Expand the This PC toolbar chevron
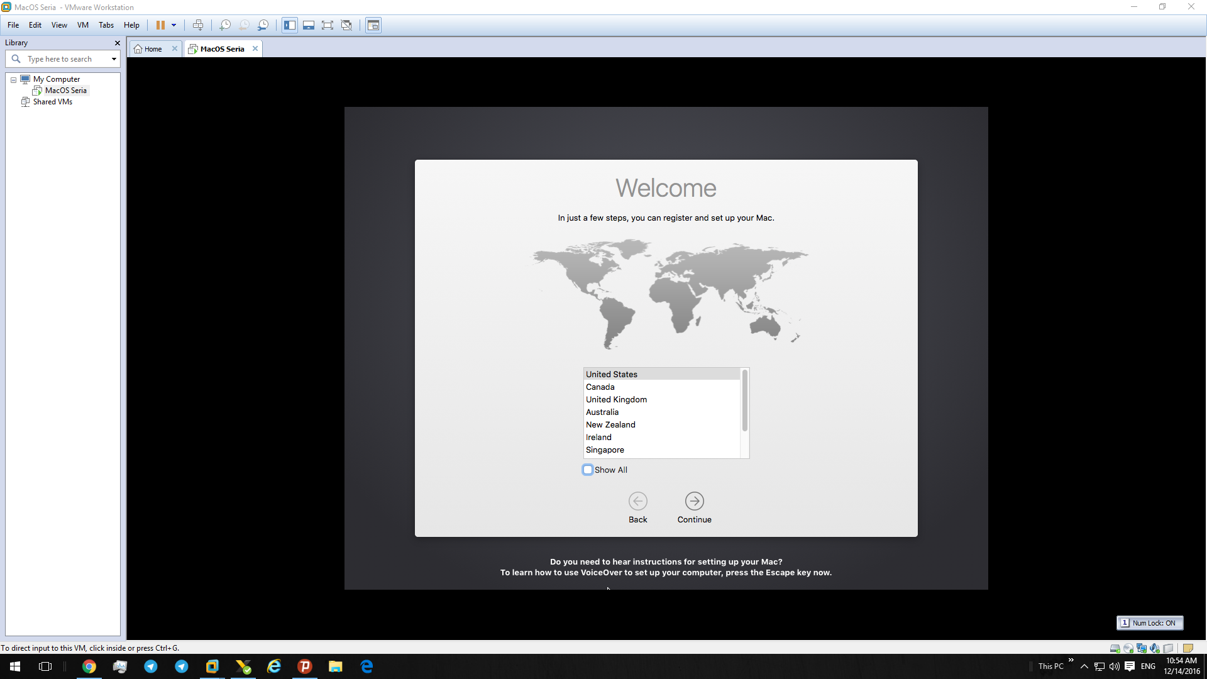 [1071, 660]
